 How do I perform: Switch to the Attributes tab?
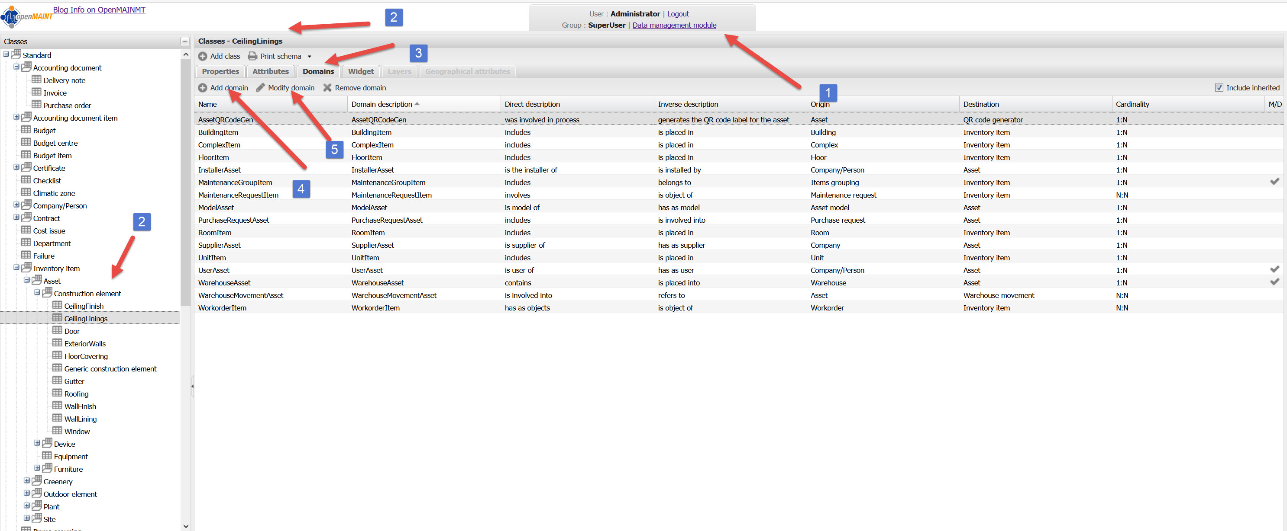tap(270, 71)
